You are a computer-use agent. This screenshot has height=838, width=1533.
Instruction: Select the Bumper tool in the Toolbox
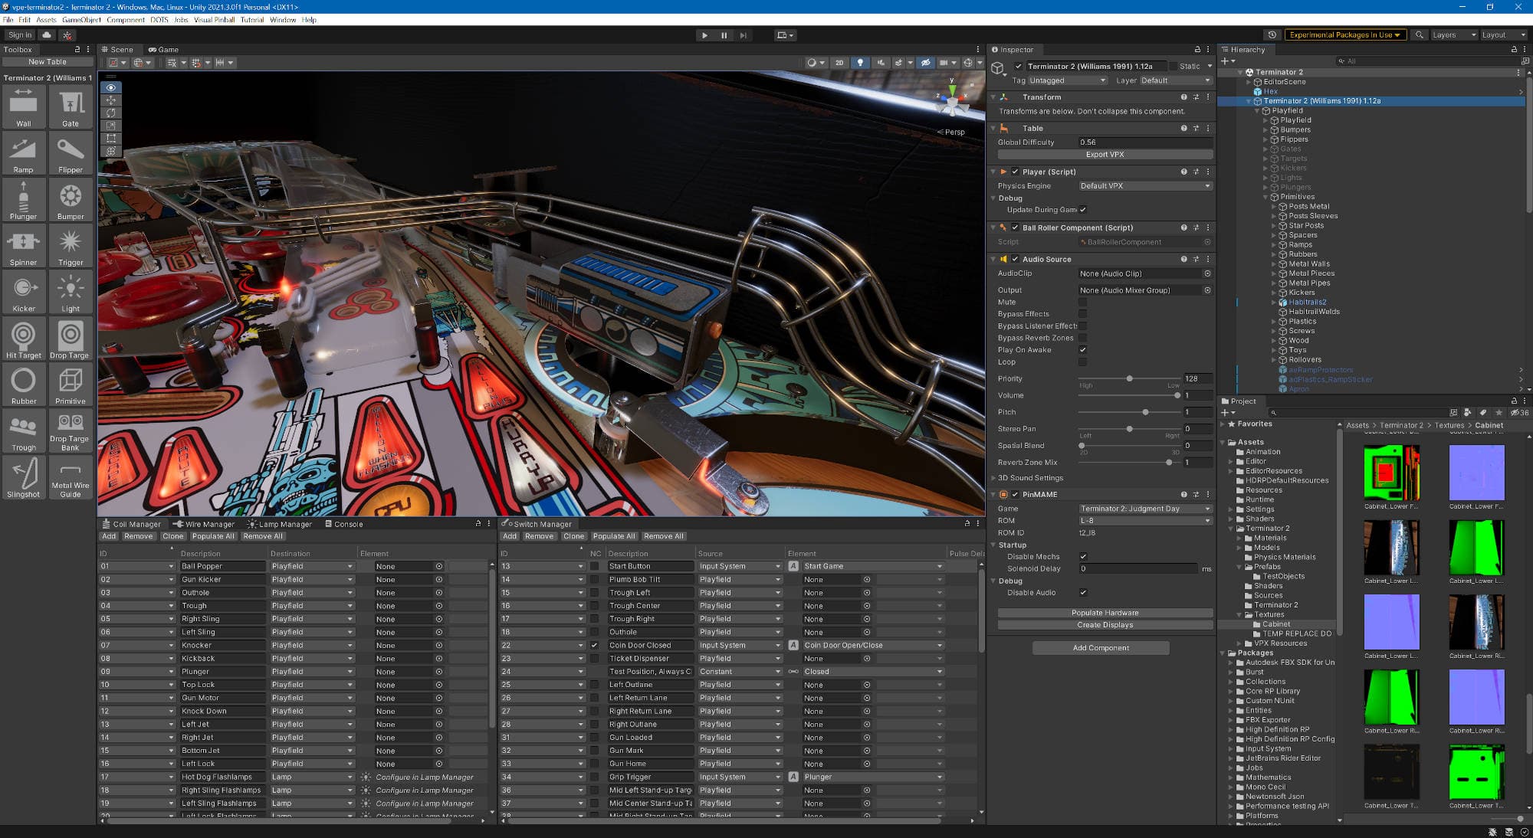(x=70, y=199)
